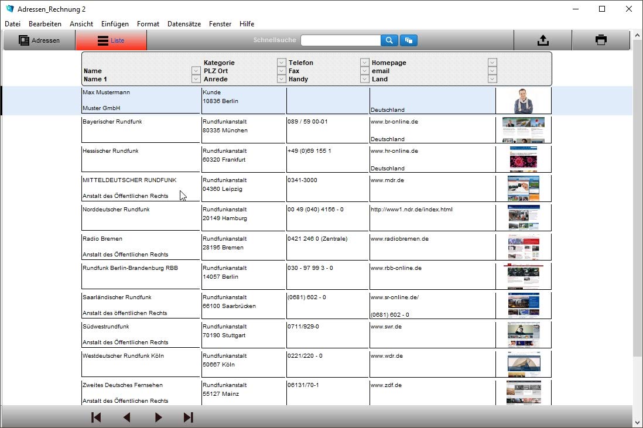Go to the previous record
Screen dimensions: 643x428
click(x=126, y=417)
